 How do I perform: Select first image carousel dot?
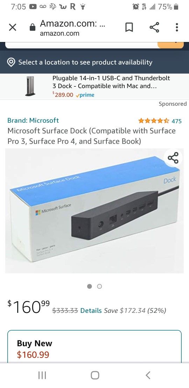click(90, 286)
